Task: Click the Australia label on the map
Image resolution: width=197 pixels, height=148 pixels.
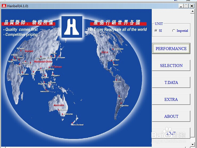Action: click(x=59, y=105)
